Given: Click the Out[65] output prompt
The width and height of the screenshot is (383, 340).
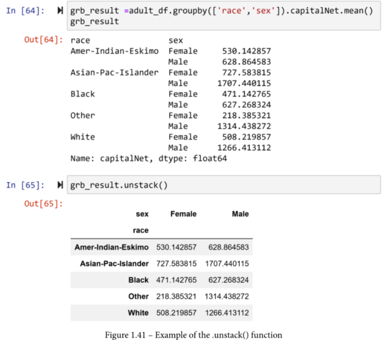Looking at the screenshot, I should pyautogui.click(x=44, y=203).
